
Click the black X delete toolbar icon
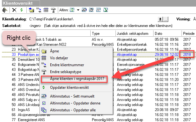pyautogui.click(x=14, y=10)
